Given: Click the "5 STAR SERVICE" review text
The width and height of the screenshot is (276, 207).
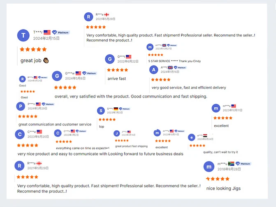Looking at the screenshot, I should coord(174,61).
